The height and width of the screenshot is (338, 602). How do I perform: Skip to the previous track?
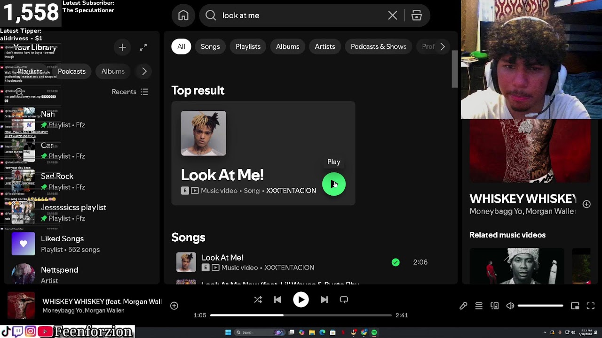[277, 300]
